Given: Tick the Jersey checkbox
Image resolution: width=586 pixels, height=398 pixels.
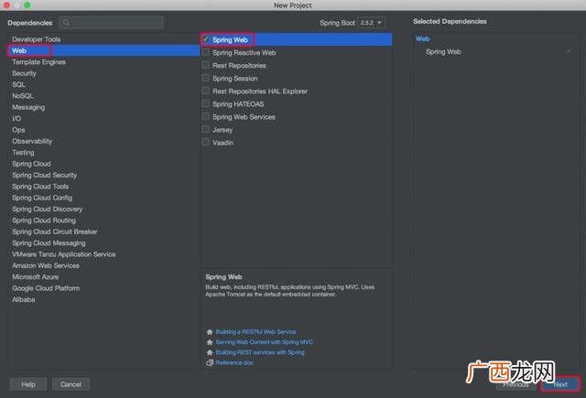Looking at the screenshot, I should [205, 129].
